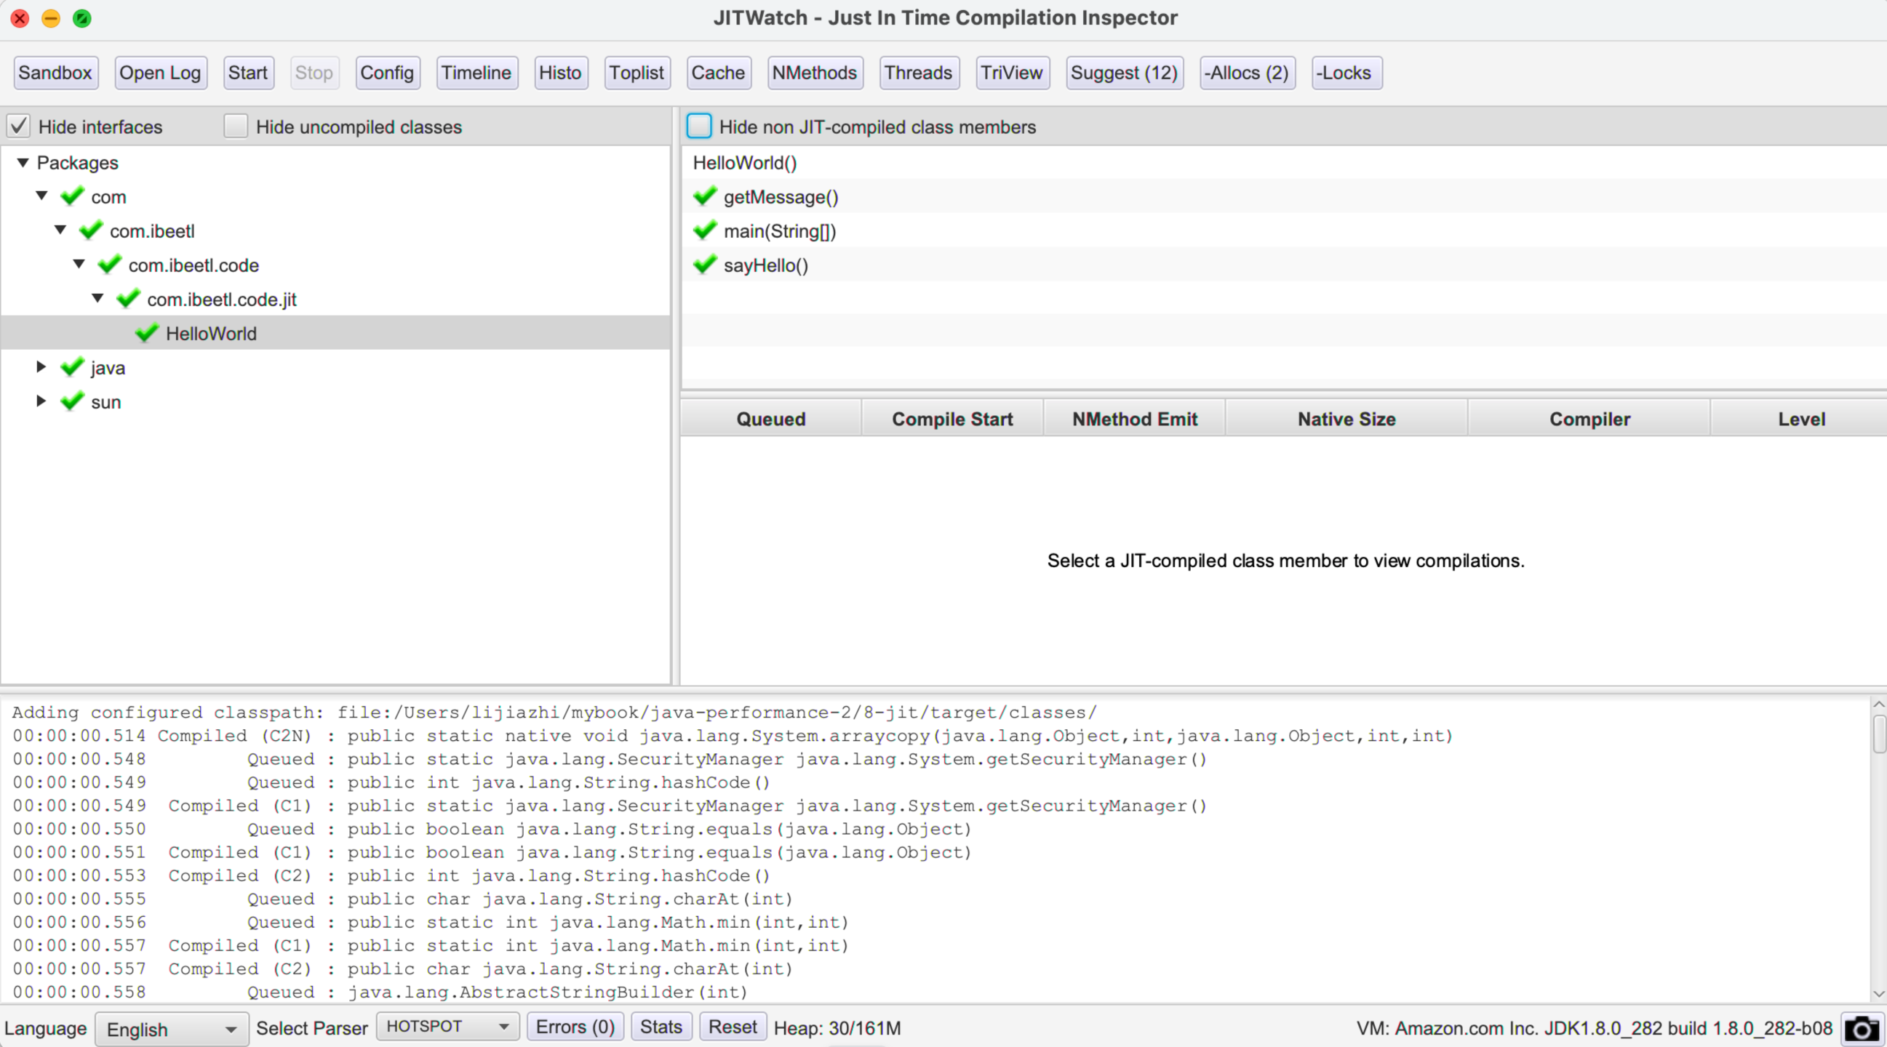Click green checkmark beside com package
This screenshot has height=1047, width=1887.
(72, 196)
